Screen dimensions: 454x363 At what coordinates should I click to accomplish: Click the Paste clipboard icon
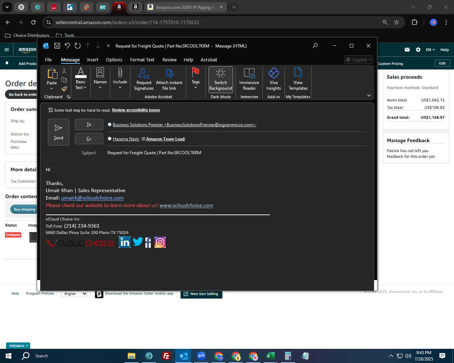coord(52,73)
